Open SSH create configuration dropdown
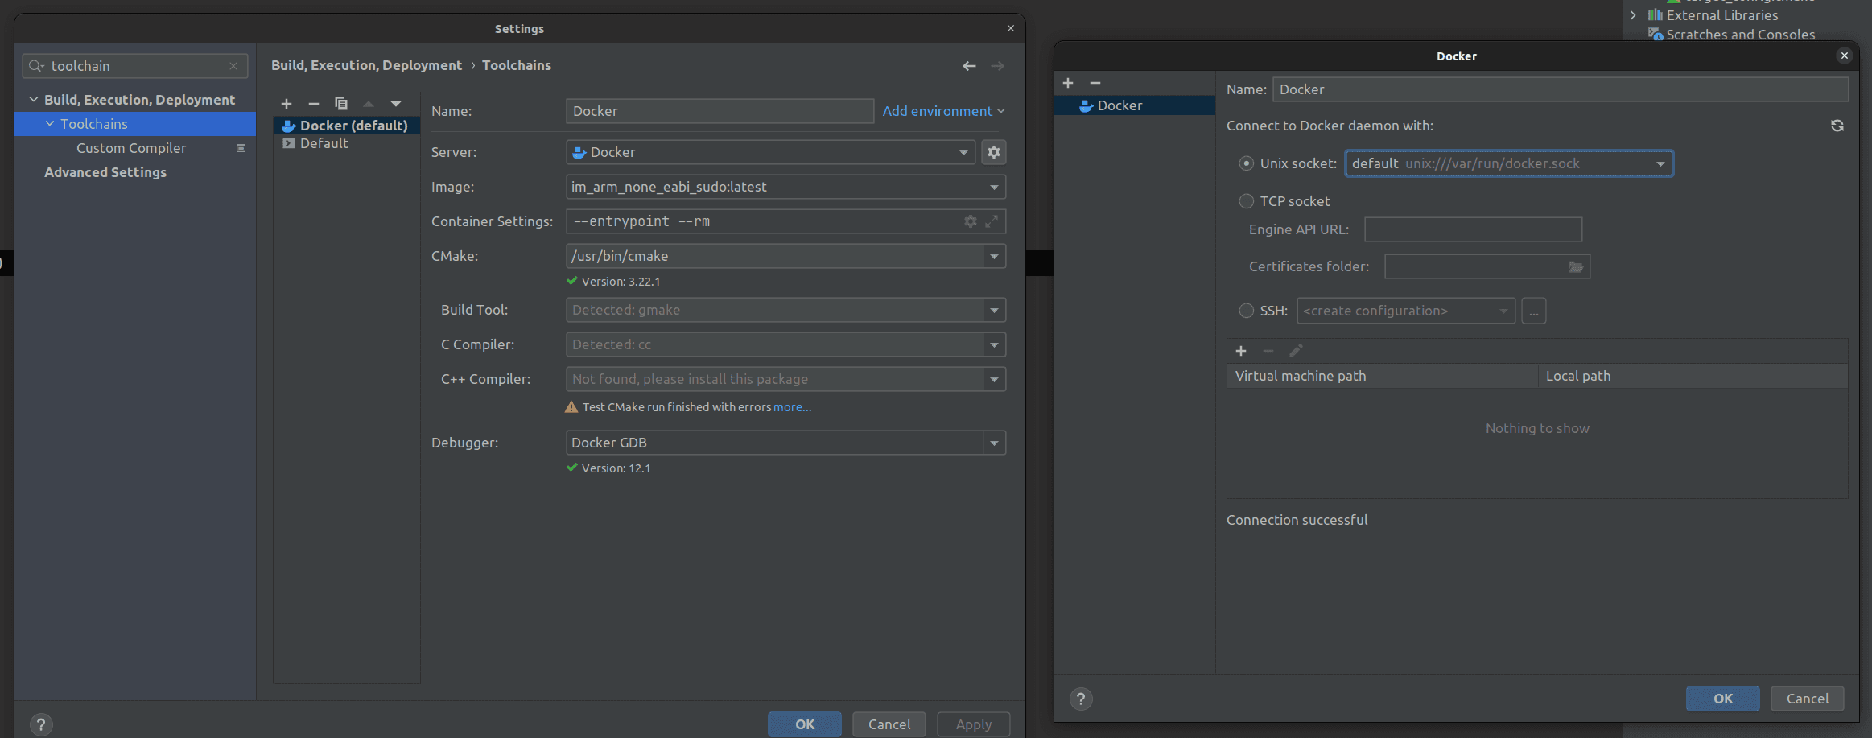 pos(1503,311)
